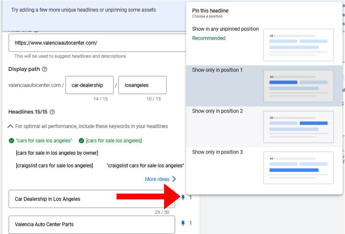The width and height of the screenshot is (345, 234).
Task: Choose Show only in position 2
Action: pyautogui.click(x=217, y=111)
